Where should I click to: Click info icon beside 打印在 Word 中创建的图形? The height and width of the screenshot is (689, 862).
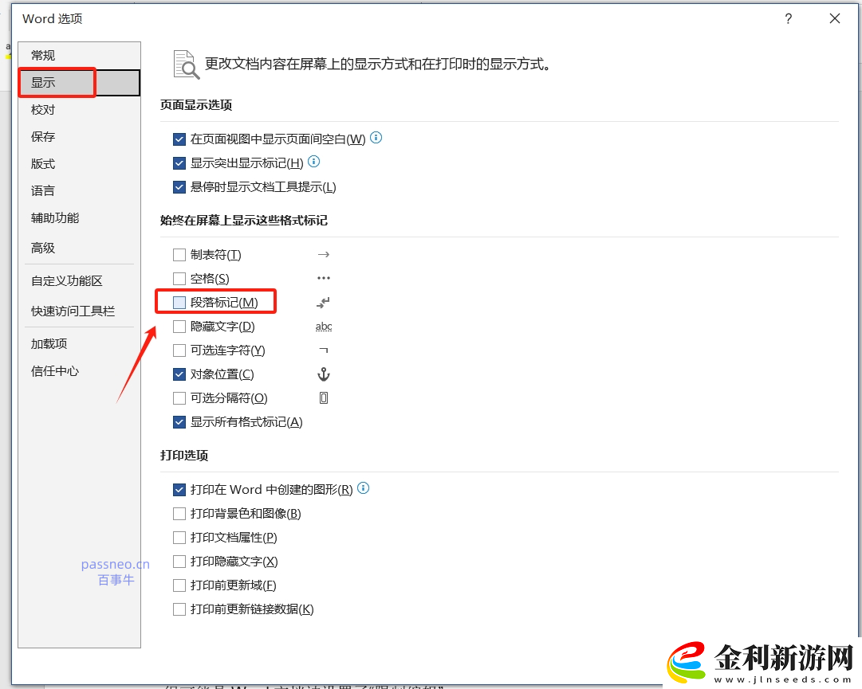pyautogui.click(x=364, y=488)
